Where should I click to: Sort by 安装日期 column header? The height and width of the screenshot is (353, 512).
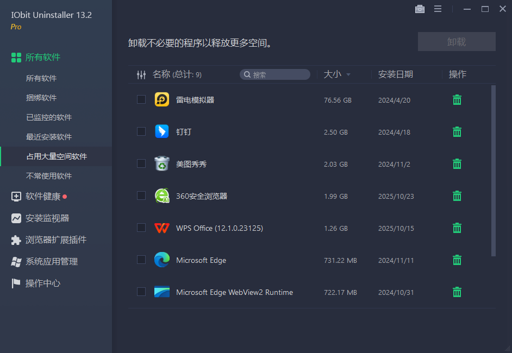pos(396,74)
